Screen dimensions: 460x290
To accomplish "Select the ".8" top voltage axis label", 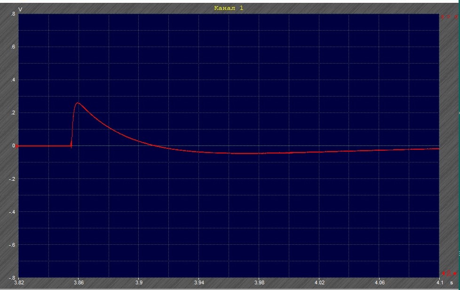I will 13,14.
